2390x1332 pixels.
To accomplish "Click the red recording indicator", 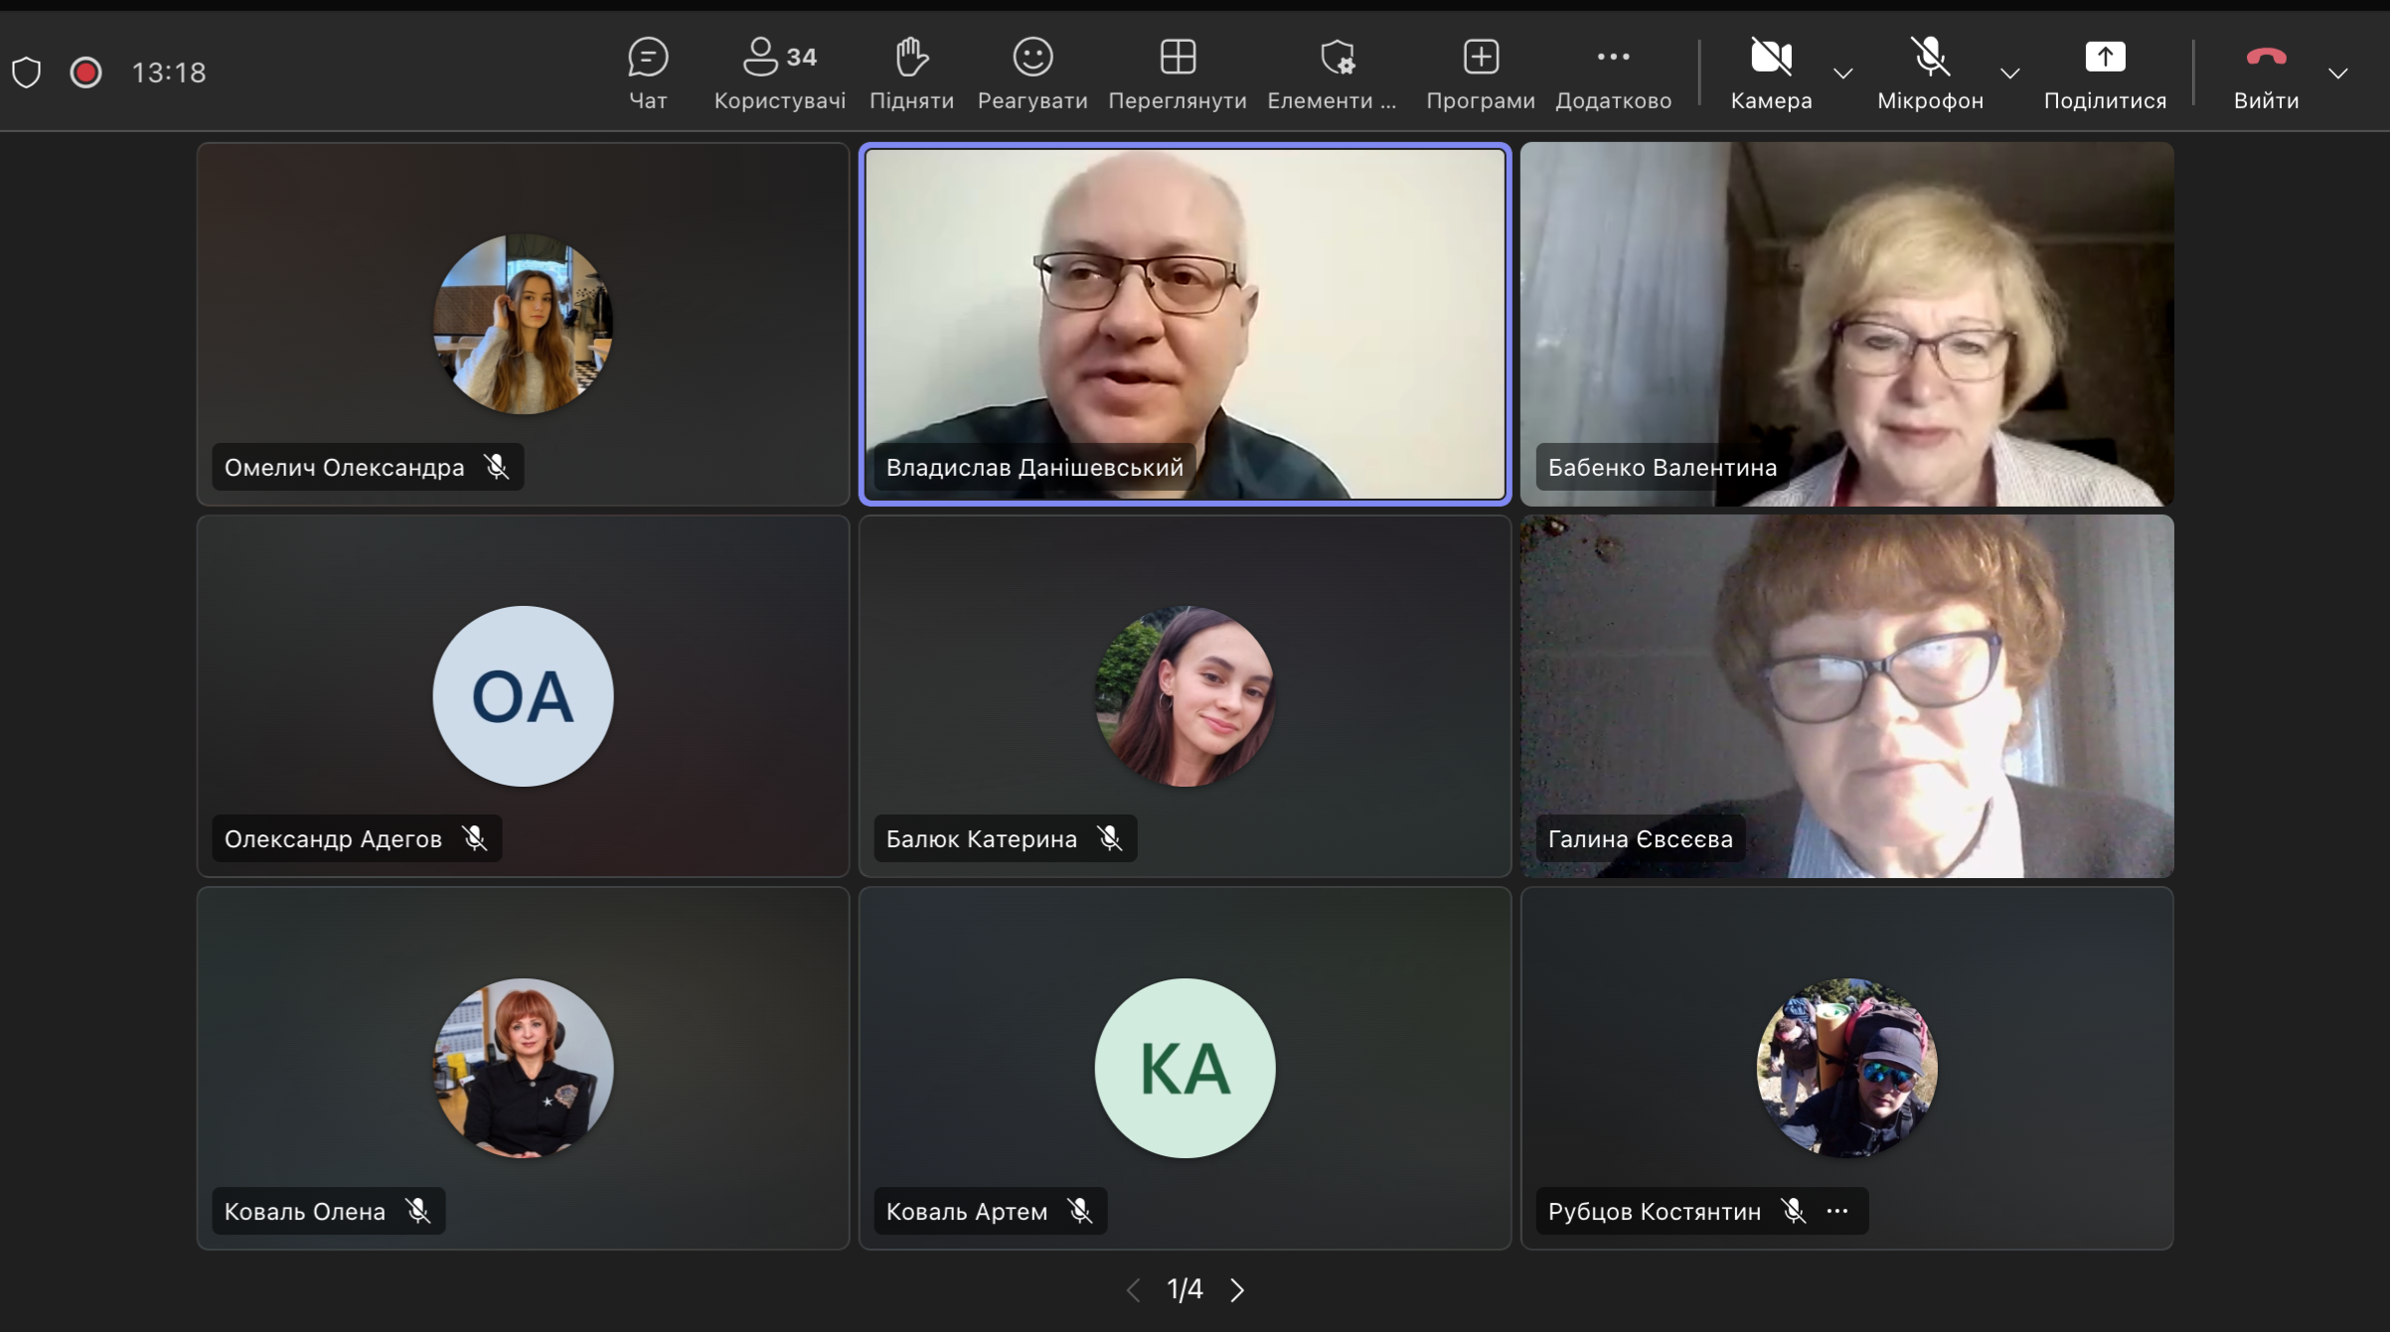I will [x=86, y=73].
